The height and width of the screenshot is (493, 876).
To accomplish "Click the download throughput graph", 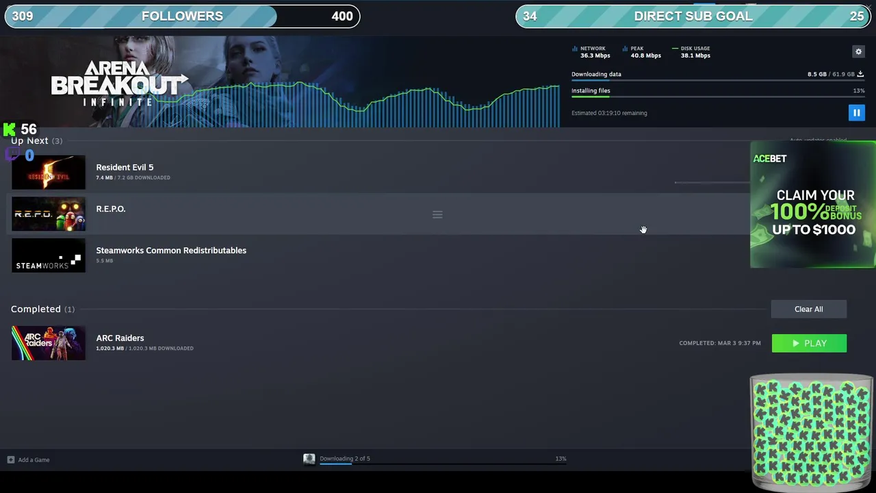I will tap(356, 104).
